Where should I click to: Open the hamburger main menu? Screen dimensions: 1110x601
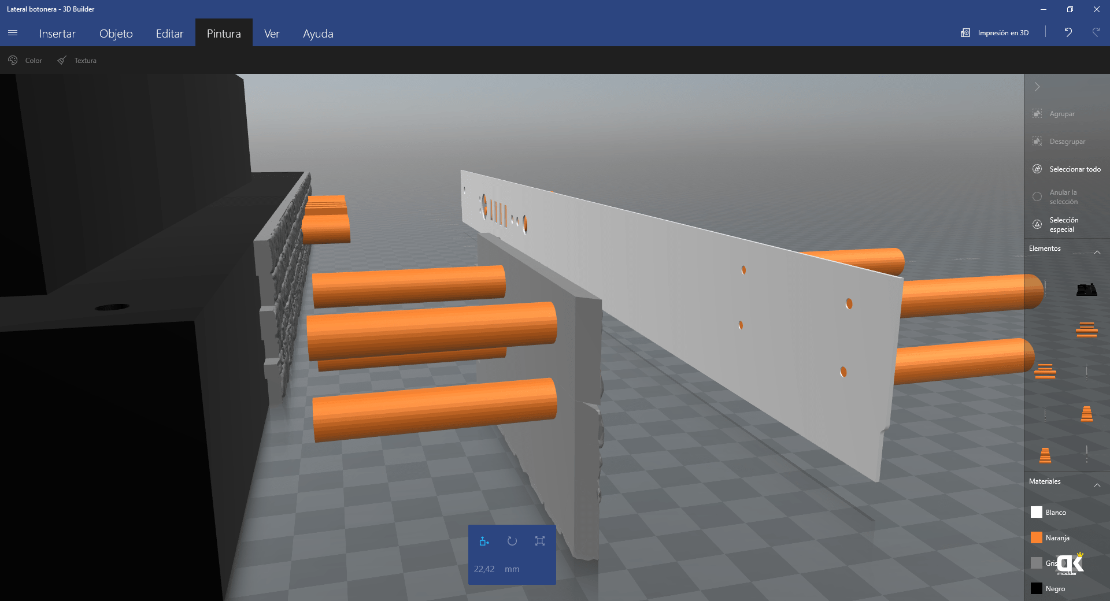(x=13, y=33)
